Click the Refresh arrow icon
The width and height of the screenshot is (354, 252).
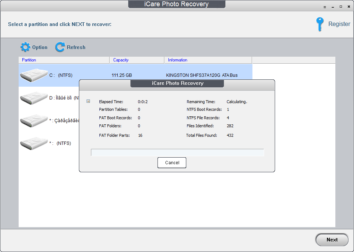pos(60,47)
